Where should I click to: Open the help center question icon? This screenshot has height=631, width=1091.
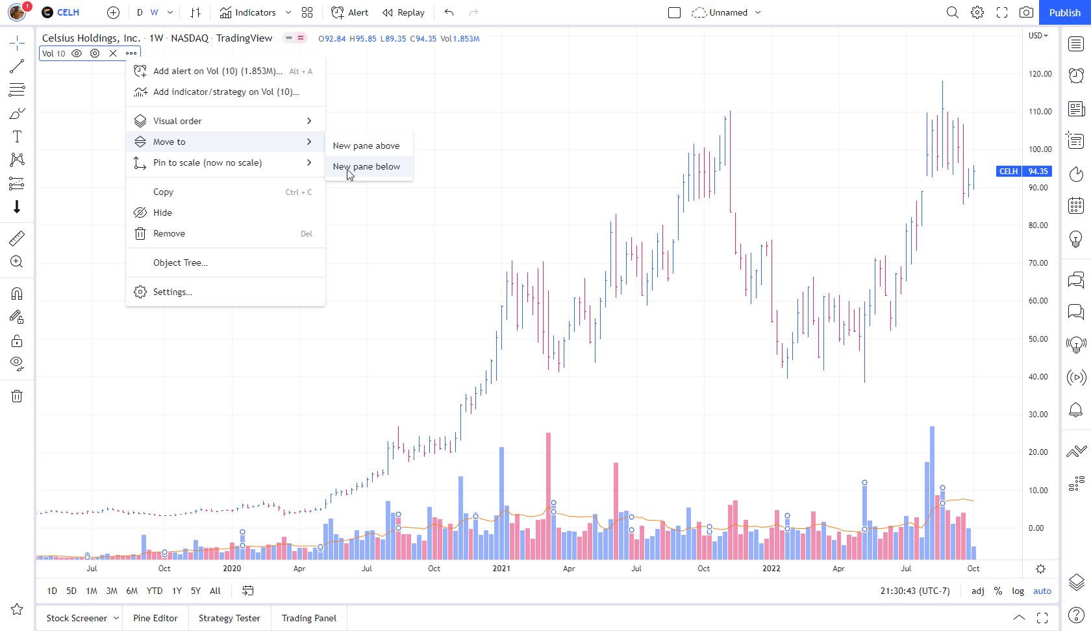click(1076, 614)
